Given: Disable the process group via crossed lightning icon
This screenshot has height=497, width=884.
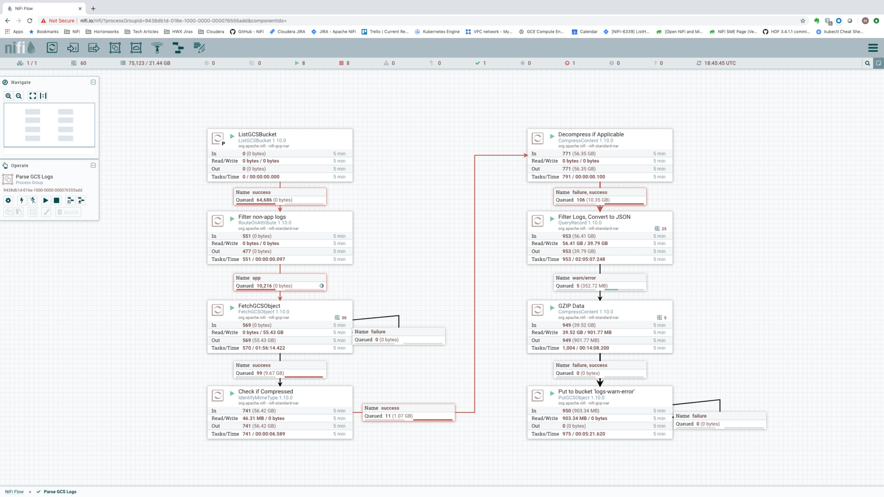Looking at the screenshot, I should [x=32, y=200].
